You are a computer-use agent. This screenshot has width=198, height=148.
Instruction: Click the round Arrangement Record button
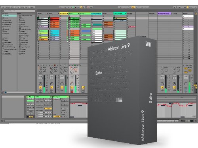(78, 7)
